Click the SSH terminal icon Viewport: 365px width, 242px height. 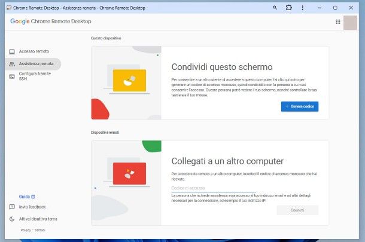click(12, 76)
